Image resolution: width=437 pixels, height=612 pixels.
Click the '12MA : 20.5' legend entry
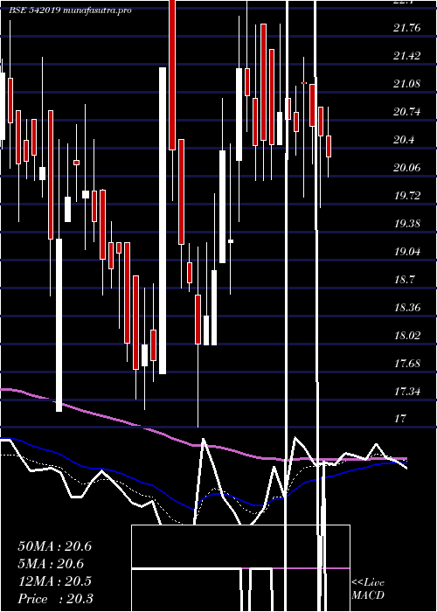click(55, 581)
